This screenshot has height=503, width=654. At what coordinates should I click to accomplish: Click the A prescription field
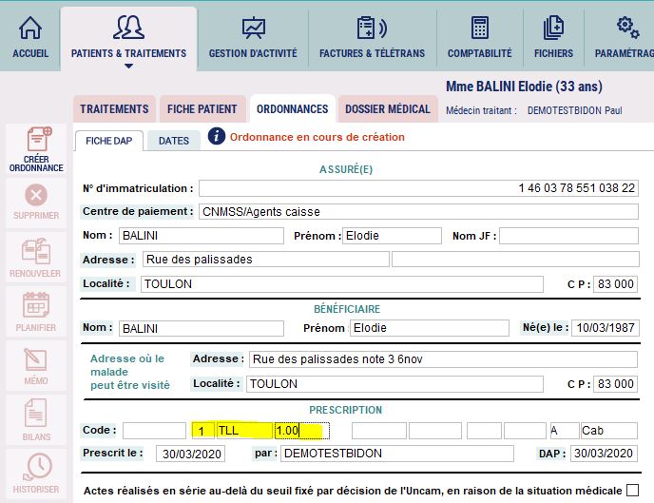point(565,431)
